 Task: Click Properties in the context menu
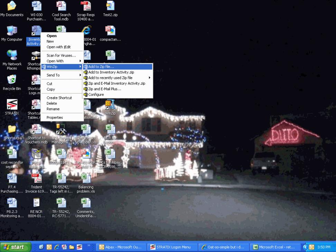tap(55, 118)
